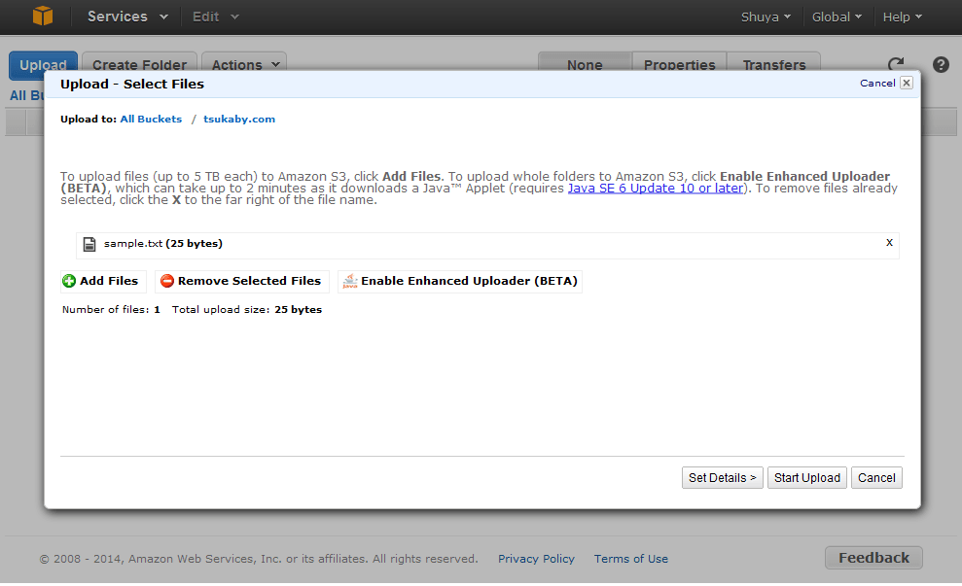Remove sample.txt using the X at right
The height and width of the screenshot is (586, 962).
(889, 243)
